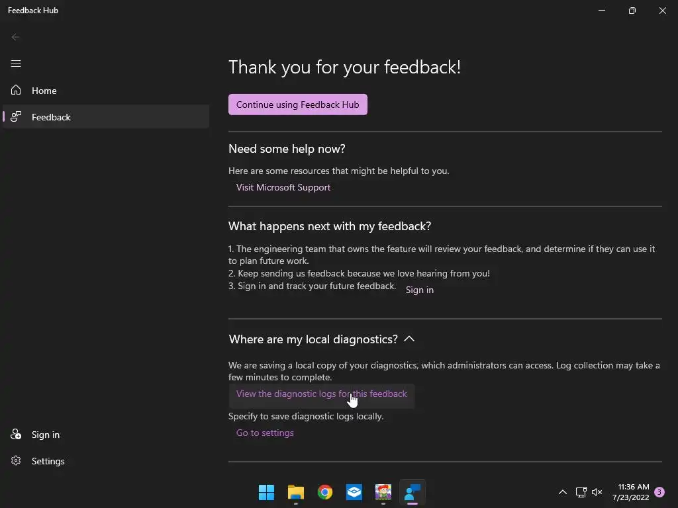Open the blue box app on taskbar

click(354, 492)
